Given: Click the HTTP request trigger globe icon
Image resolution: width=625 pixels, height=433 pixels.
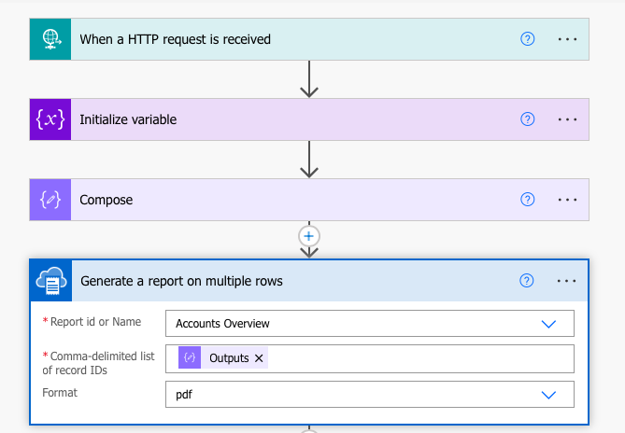Looking at the screenshot, I should (x=50, y=39).
